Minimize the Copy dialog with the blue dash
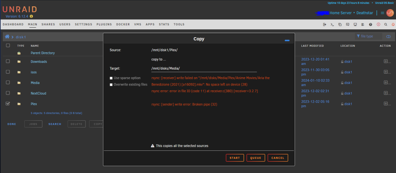 [x=287, y=40]
